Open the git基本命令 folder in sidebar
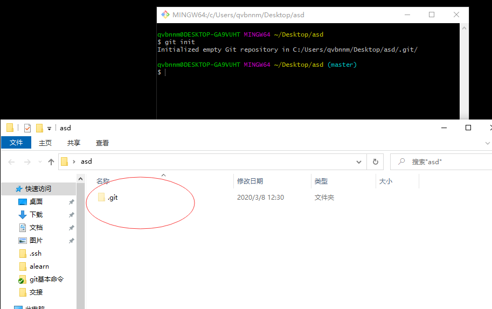Viewport: 492px width, 309px height. tap(46, 279)
